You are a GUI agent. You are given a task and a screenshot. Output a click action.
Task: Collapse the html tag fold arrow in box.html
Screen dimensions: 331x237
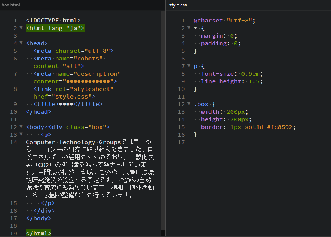tap(21, 28)
